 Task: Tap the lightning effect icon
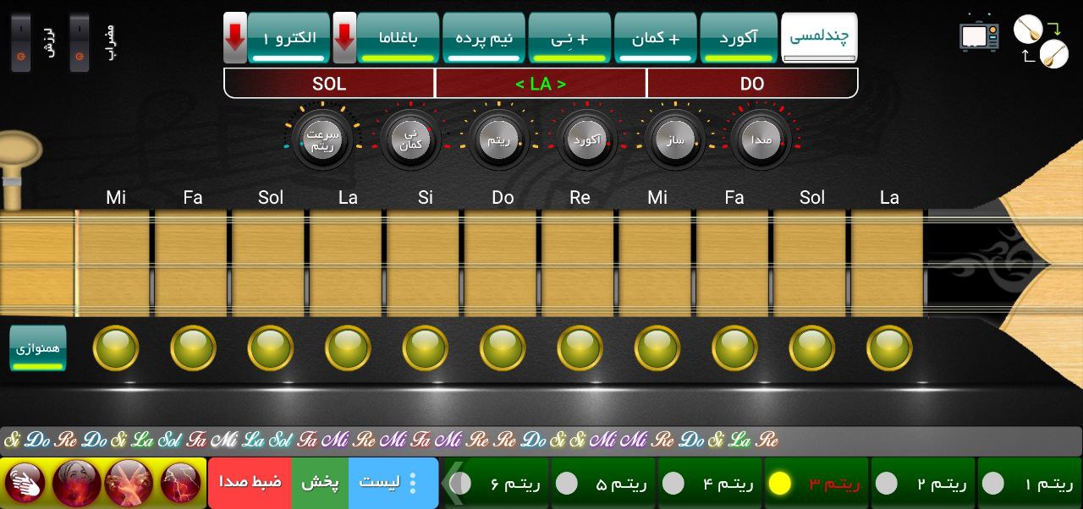tap(180, 483)
